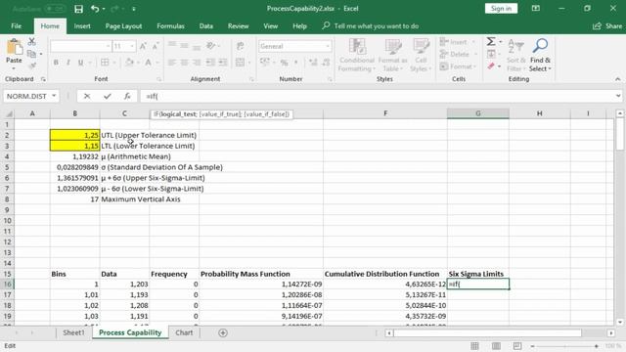Switch to the Data ribbon tab

tap(206, 26)
